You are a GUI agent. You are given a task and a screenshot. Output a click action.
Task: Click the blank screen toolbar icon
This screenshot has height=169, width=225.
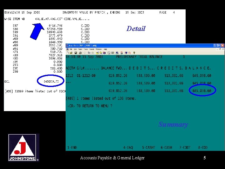point(109,53)
